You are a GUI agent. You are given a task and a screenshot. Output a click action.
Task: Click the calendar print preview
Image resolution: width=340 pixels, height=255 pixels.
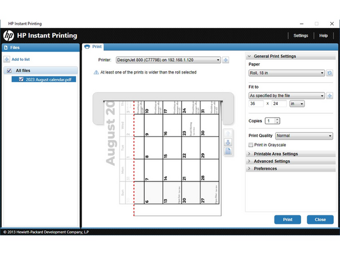point(163,159)
